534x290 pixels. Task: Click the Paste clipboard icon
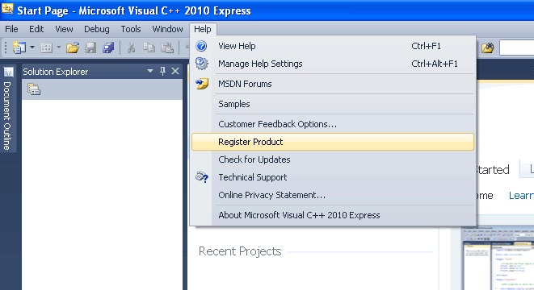click(x=167, y=48)
